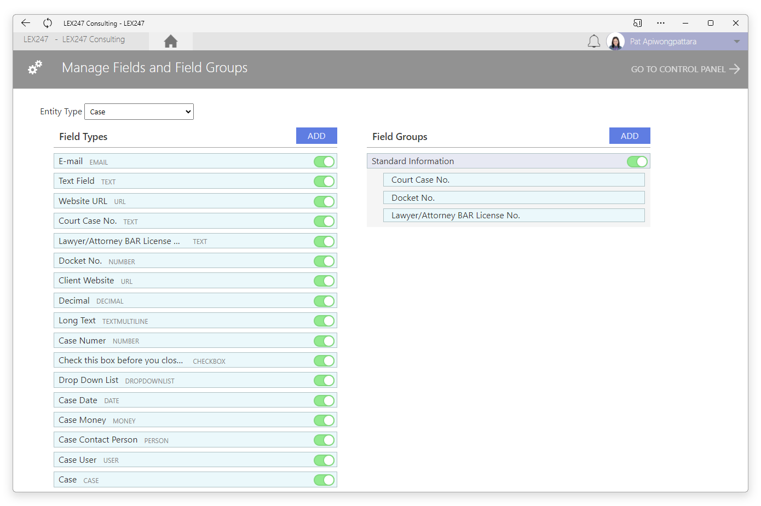Click ADD button for Field Groups

click(630, 136)
